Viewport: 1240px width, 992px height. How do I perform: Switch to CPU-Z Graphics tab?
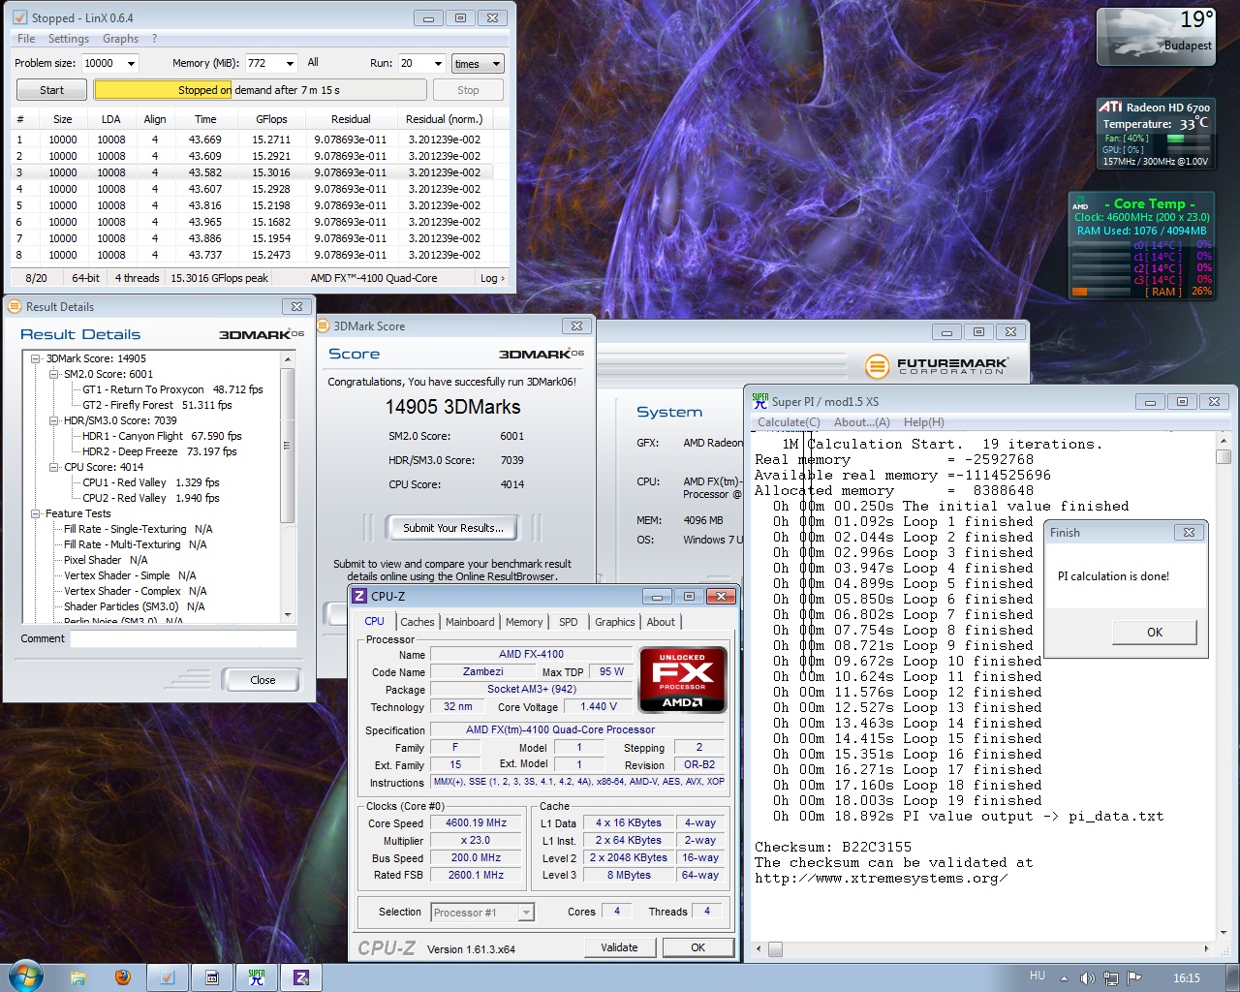click(x=615, y=622)
